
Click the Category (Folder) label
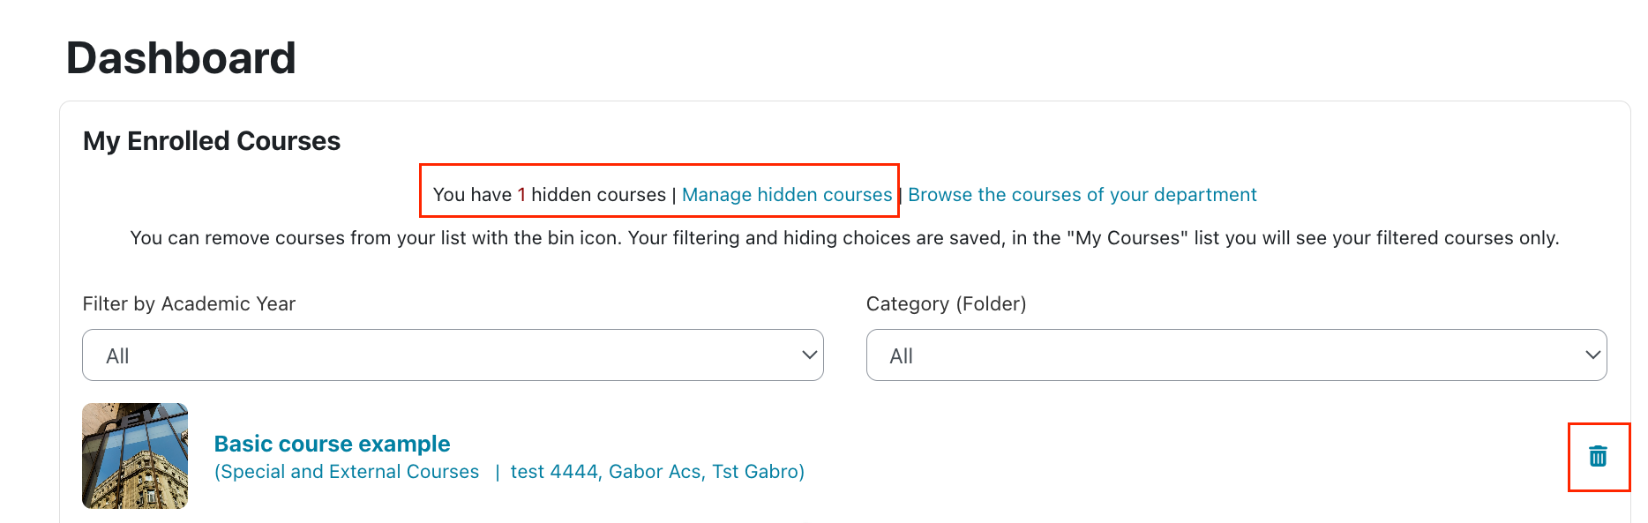tap(946, 304)
